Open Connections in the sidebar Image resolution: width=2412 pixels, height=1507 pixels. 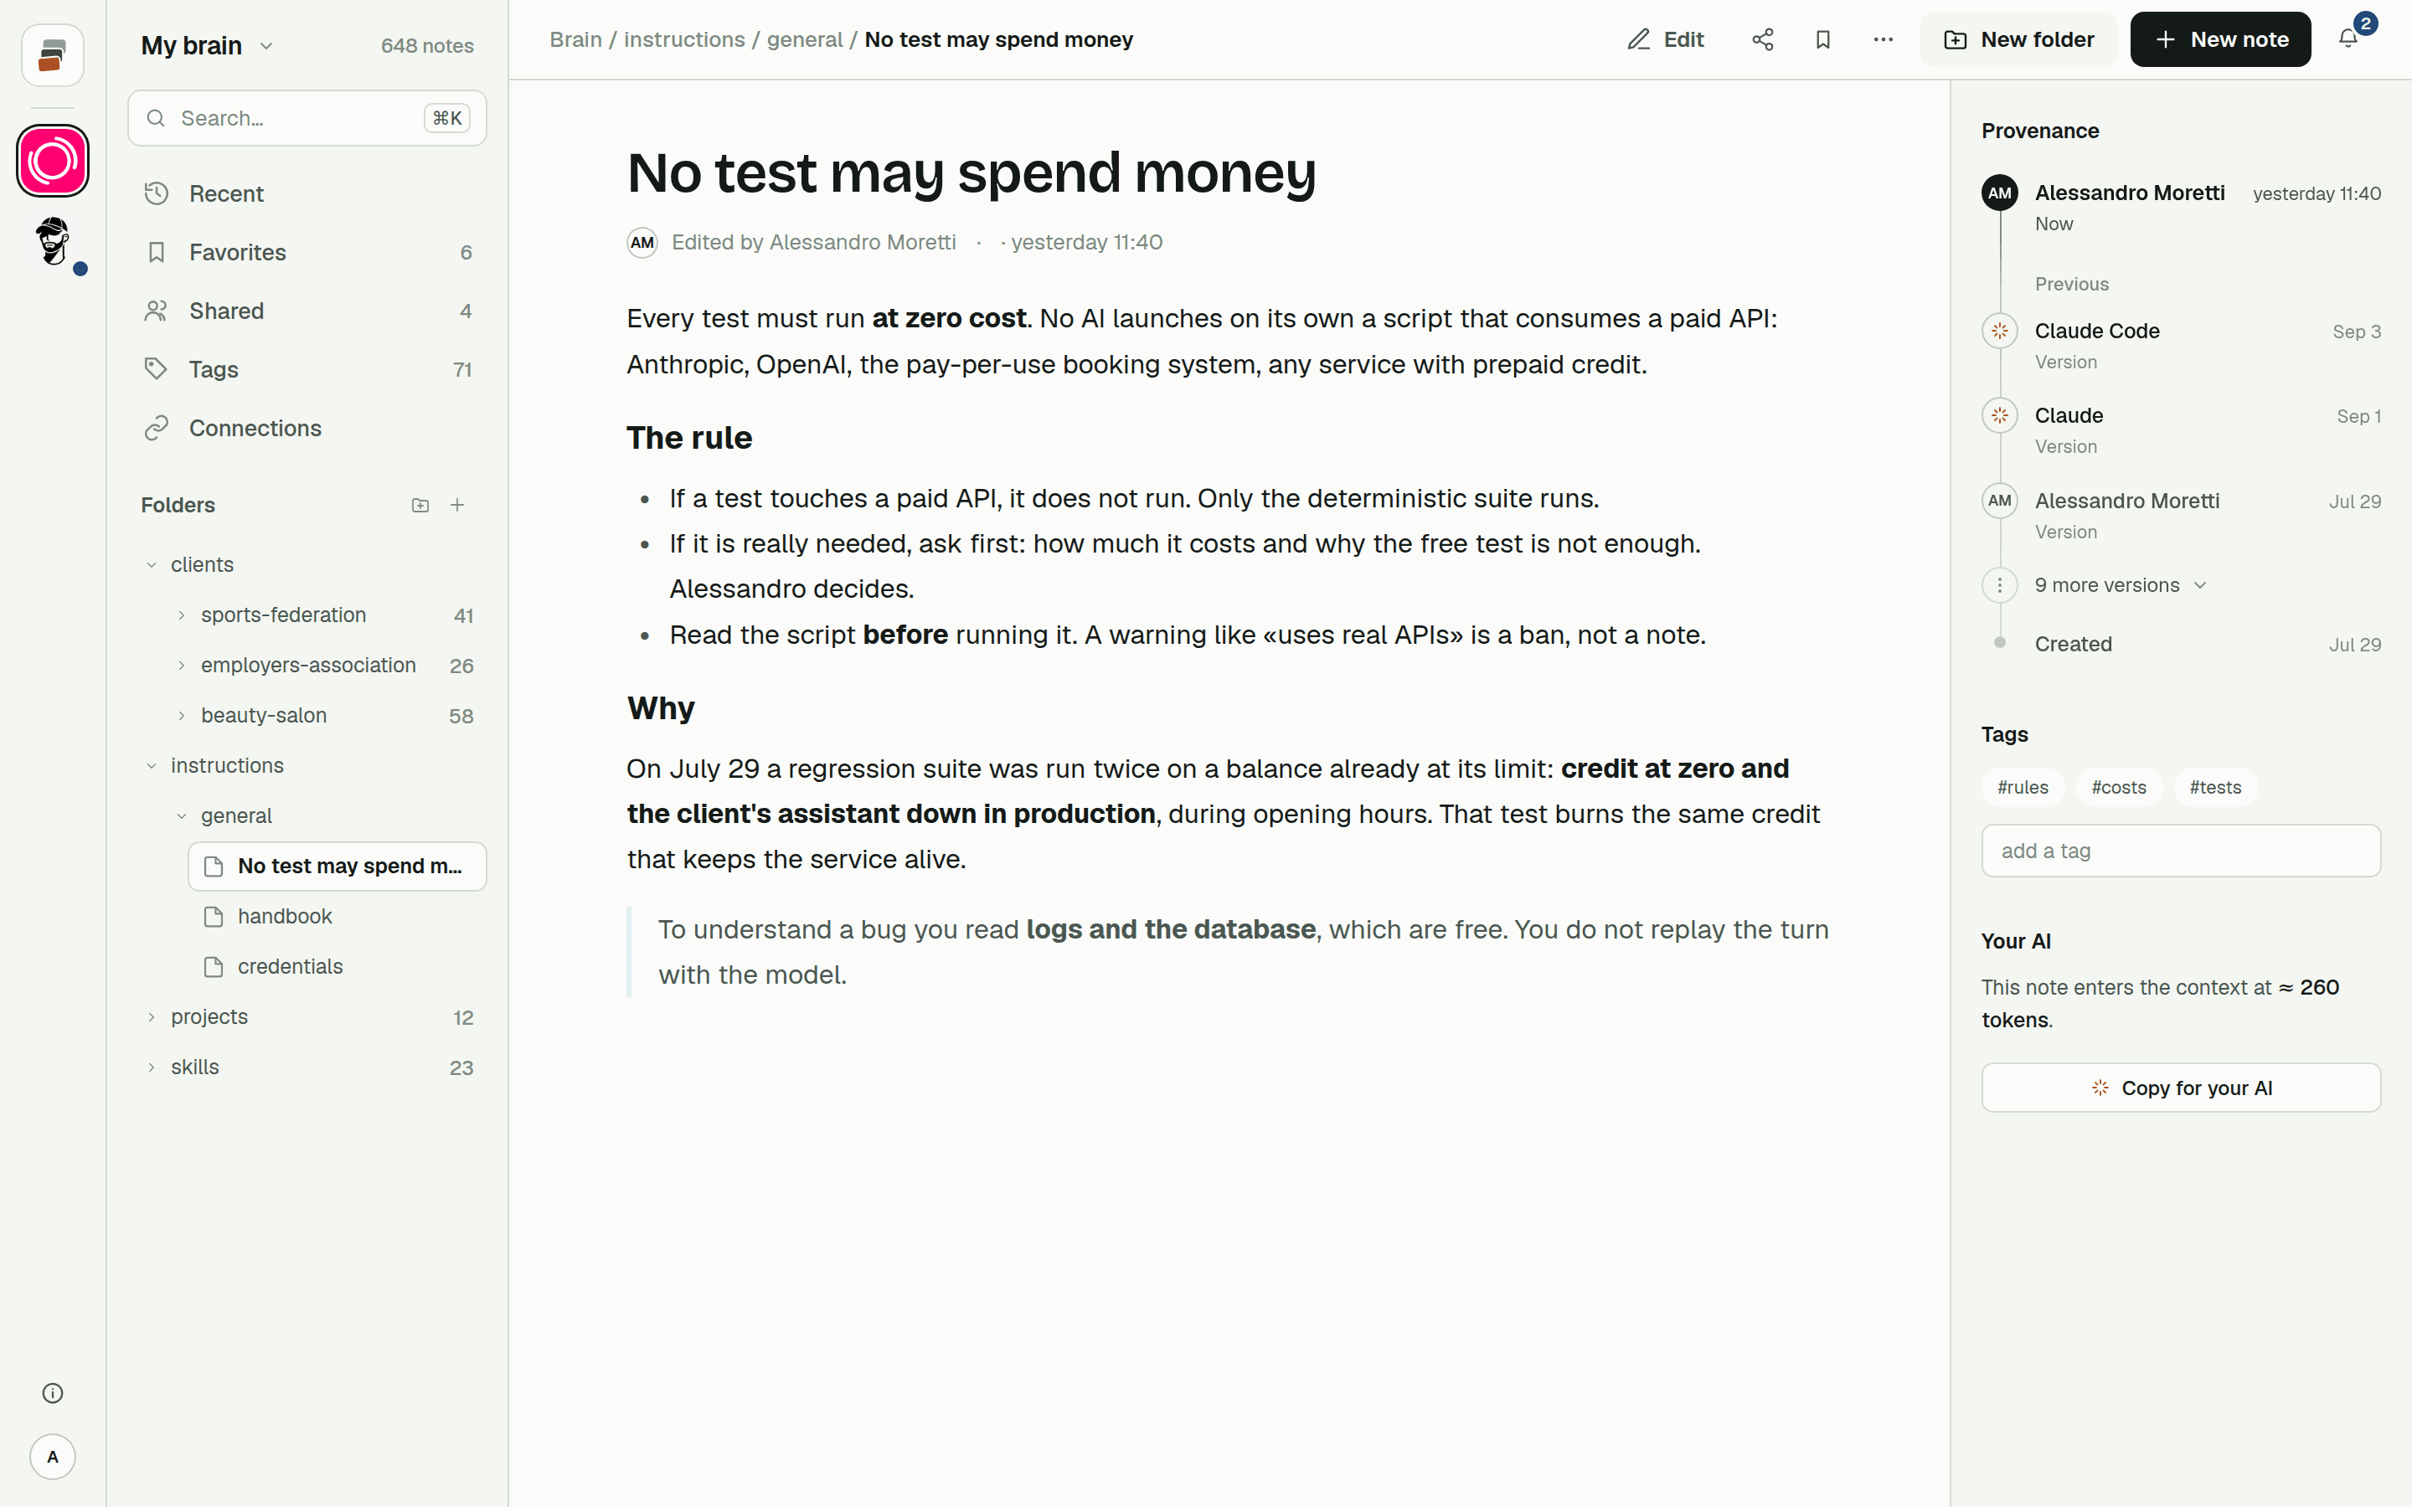pos(307,429)
